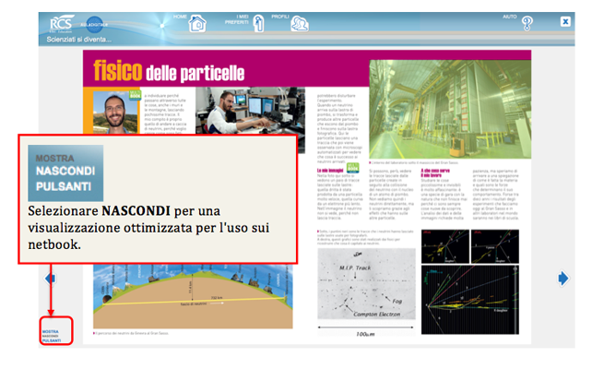The height and width of the screenshot is (369, 604).
Task: Open the Gran Sasso laboratory interior photo
Action: tap(450, 110)
